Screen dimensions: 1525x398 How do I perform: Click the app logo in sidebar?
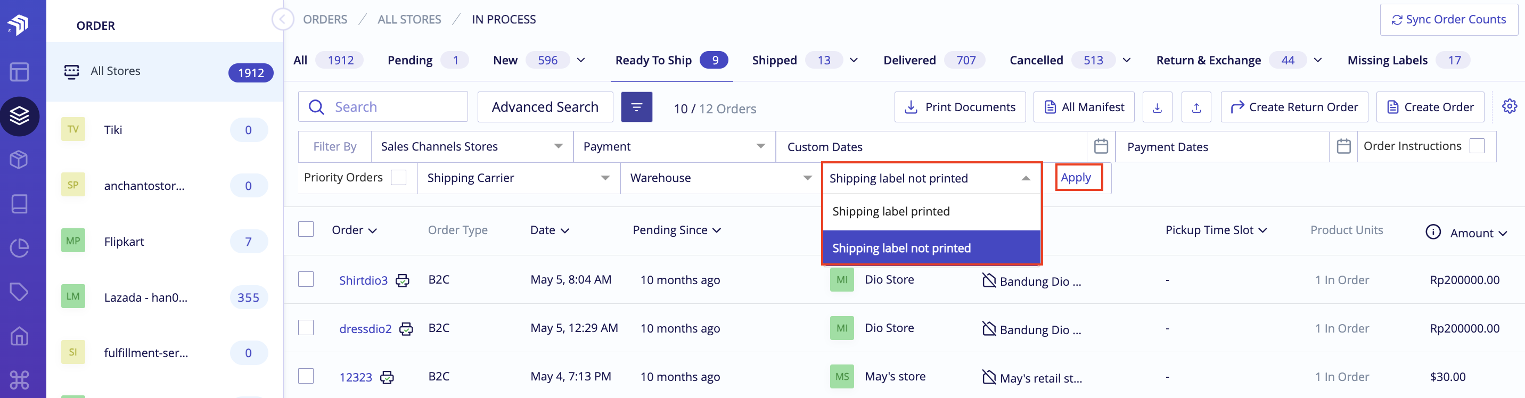18,24
